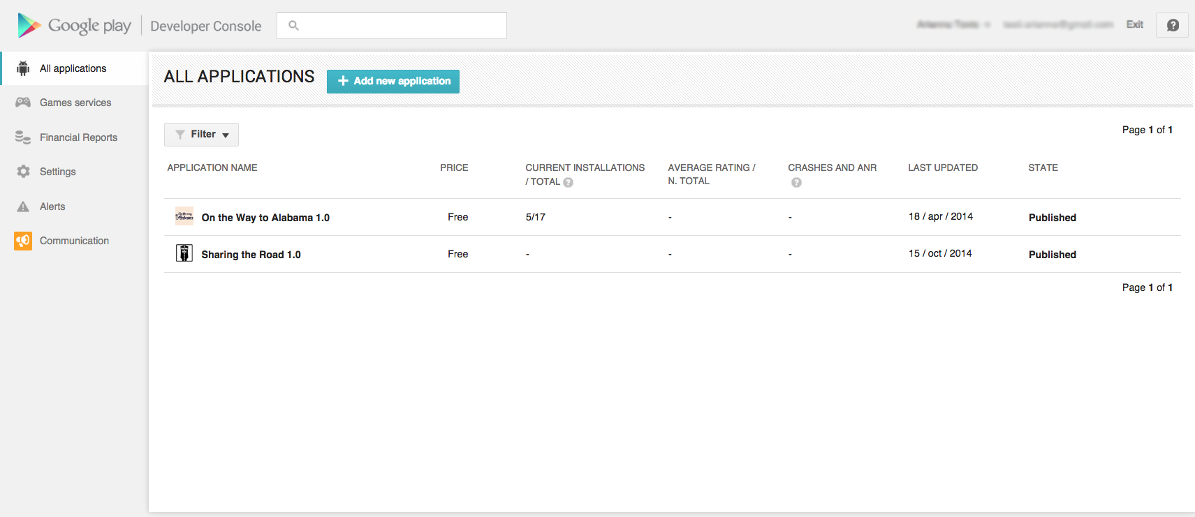Click help icon under Crashes and ANR
This screenshot has width=1195, height=517.
click(x=796, y=182)
